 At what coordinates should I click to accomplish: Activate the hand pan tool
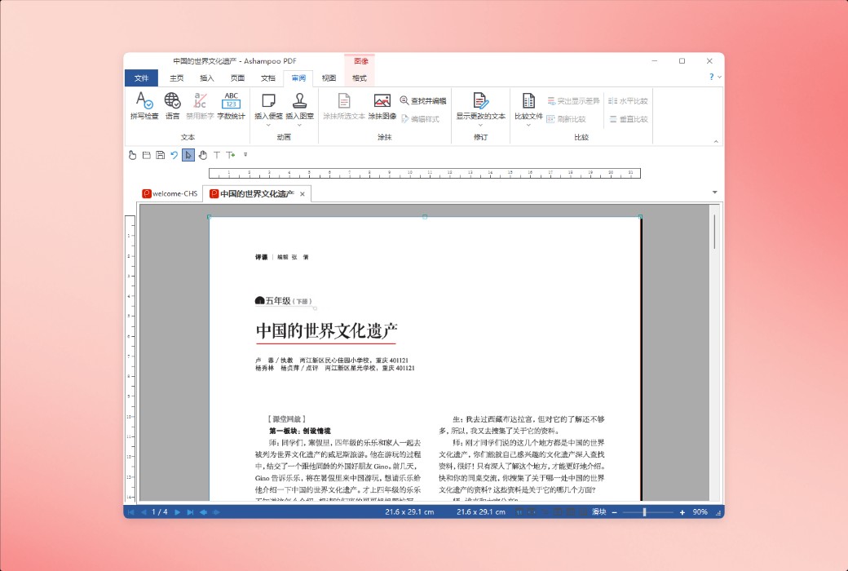click(x=205, y=155)
